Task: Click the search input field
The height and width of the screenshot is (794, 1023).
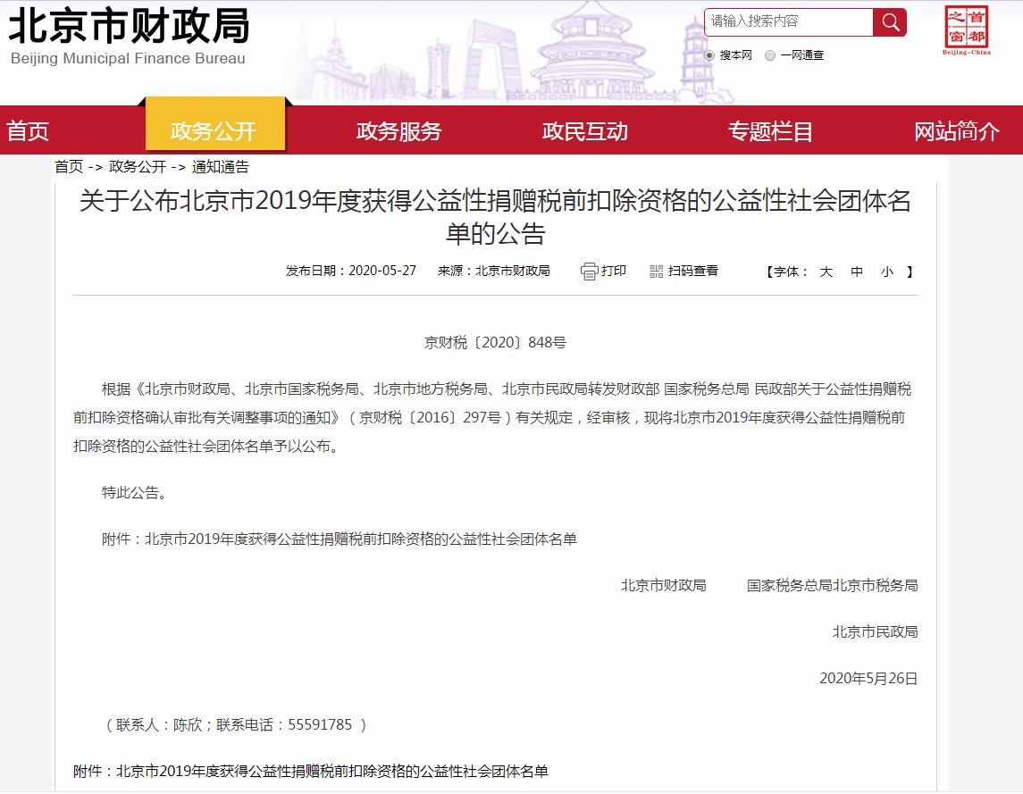Action: coord(788,22)
